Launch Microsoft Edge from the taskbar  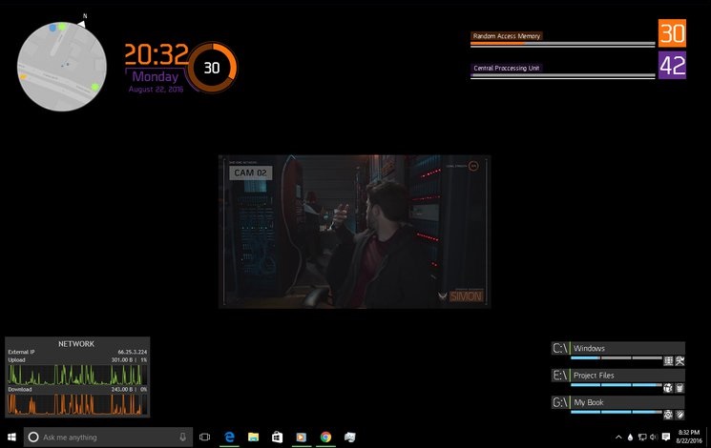[x=229, y=438]
